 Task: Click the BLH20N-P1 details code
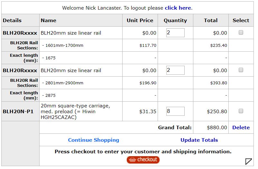pos(18,111)
